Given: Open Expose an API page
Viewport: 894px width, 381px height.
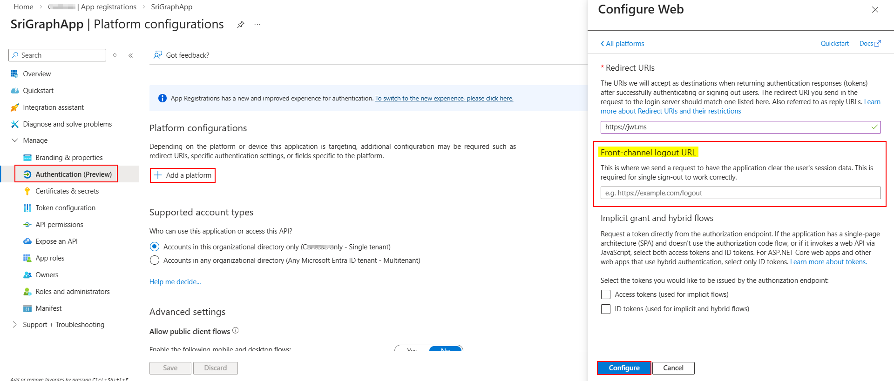Looking at the screenshot, I should tap(56, 241).
